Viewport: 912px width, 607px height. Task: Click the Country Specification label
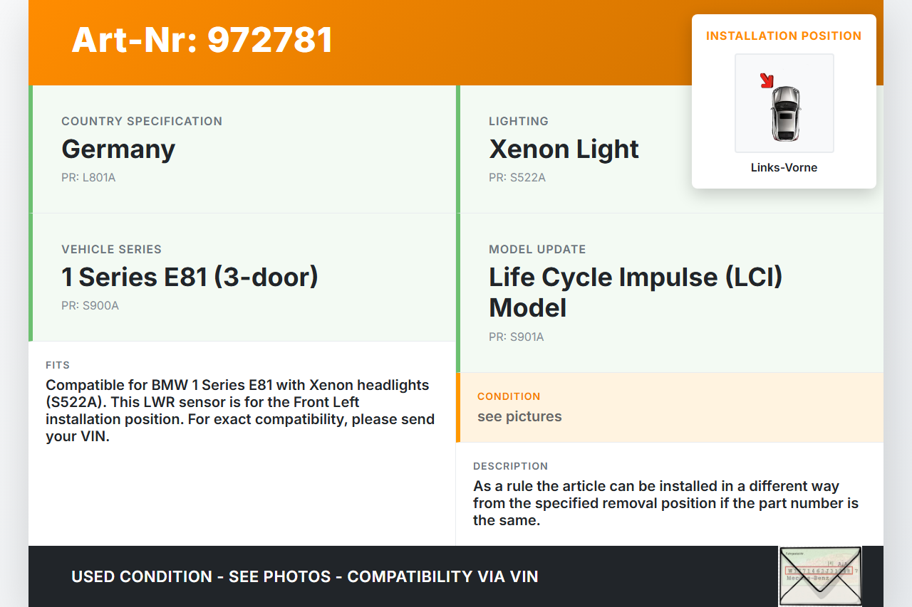click(142, 121)
